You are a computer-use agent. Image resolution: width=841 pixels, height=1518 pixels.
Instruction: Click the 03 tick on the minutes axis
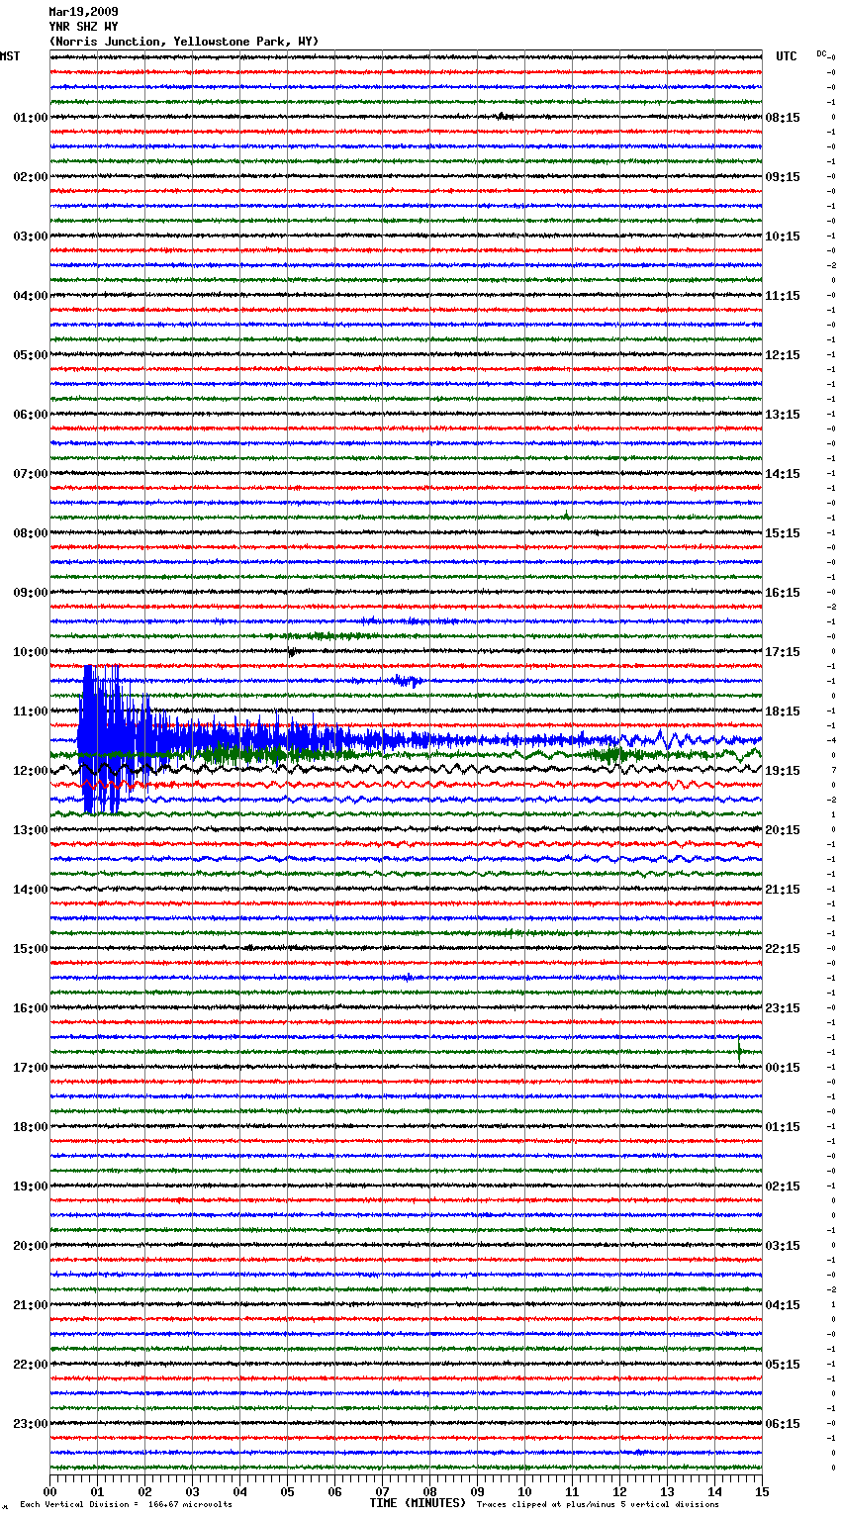click(x=193, y=1491)
